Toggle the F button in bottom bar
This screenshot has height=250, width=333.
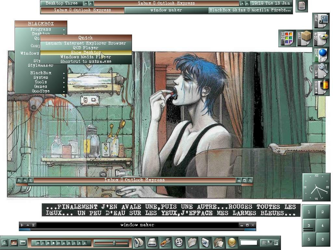[14, 243]
